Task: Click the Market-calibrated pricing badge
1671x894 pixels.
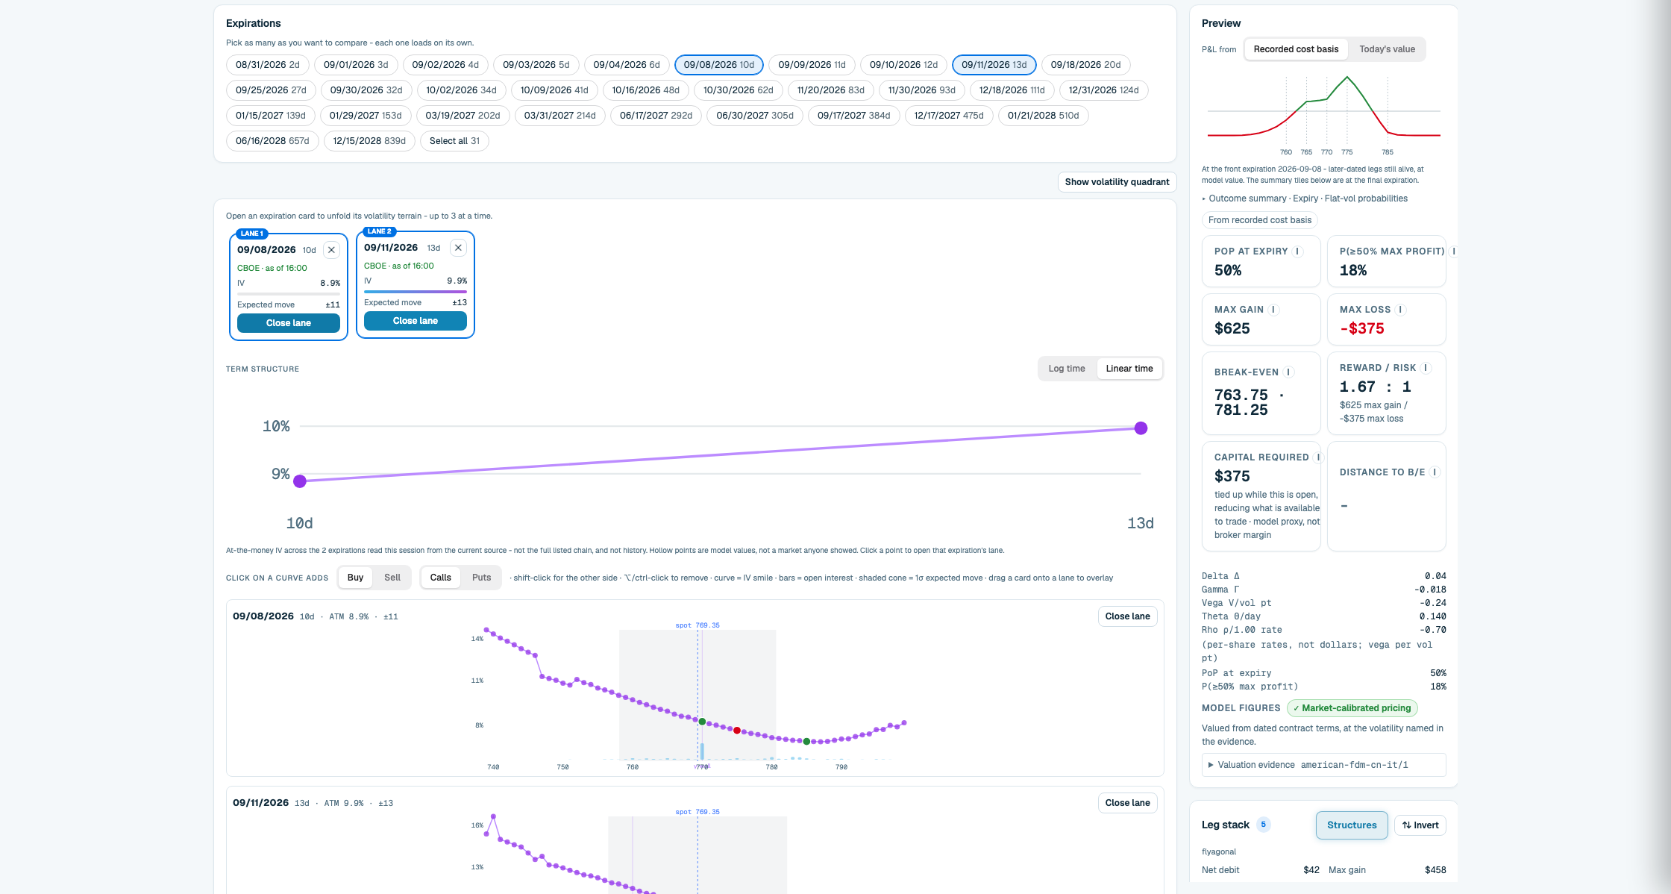Action: point(1352,708)
